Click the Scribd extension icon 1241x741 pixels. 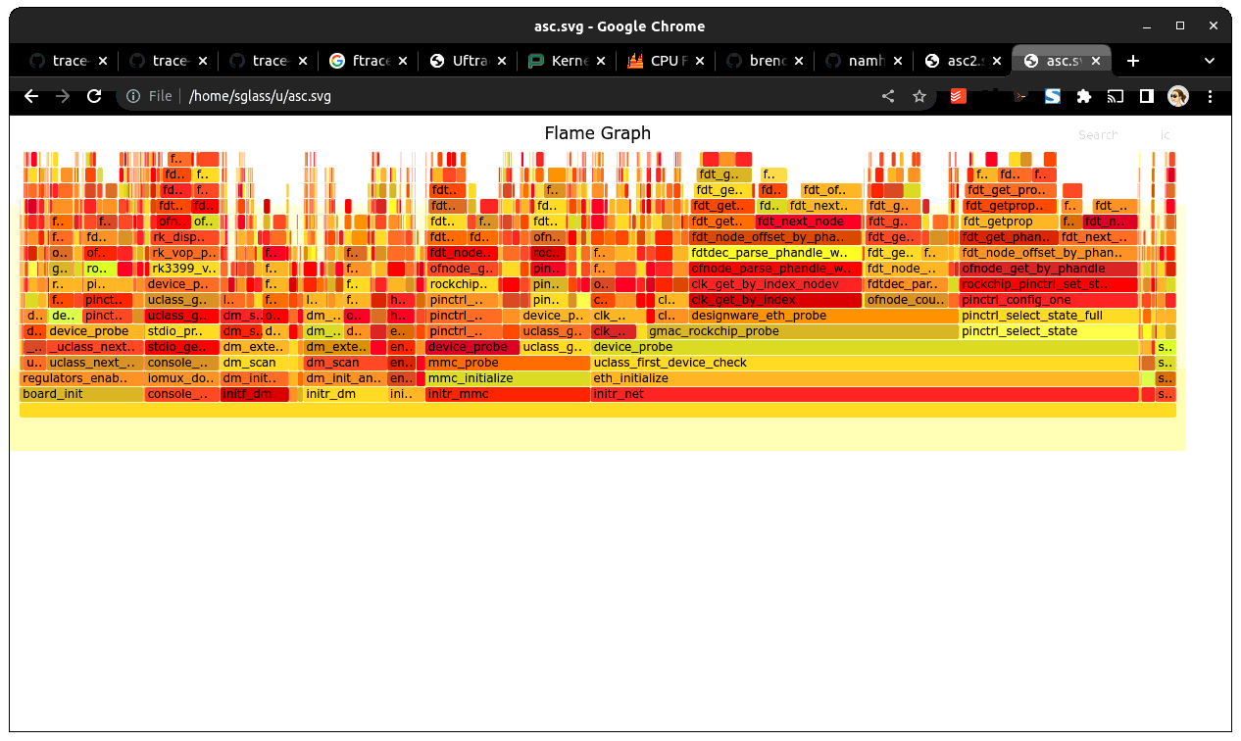coord(1052,96)
